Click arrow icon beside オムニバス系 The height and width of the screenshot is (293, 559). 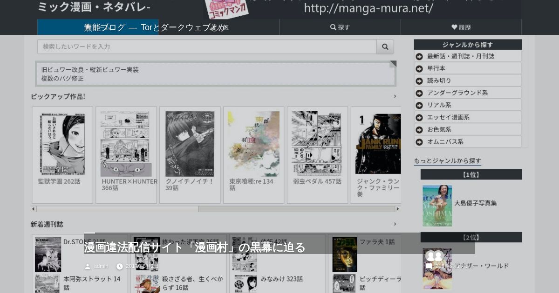pos(419,141)
